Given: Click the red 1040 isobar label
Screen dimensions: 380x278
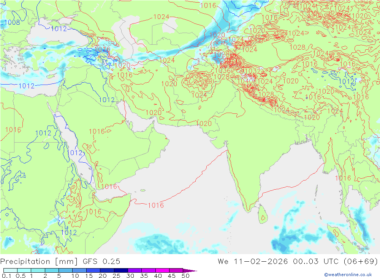Looking at the screenshot, I should coord(245,81).
